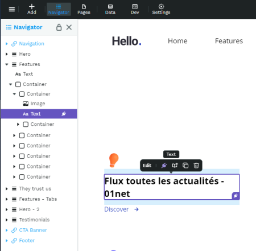256x251 pixels.
Task: Select the CTA Banner row
Action: pyautogui.click(x=39, y=230)
